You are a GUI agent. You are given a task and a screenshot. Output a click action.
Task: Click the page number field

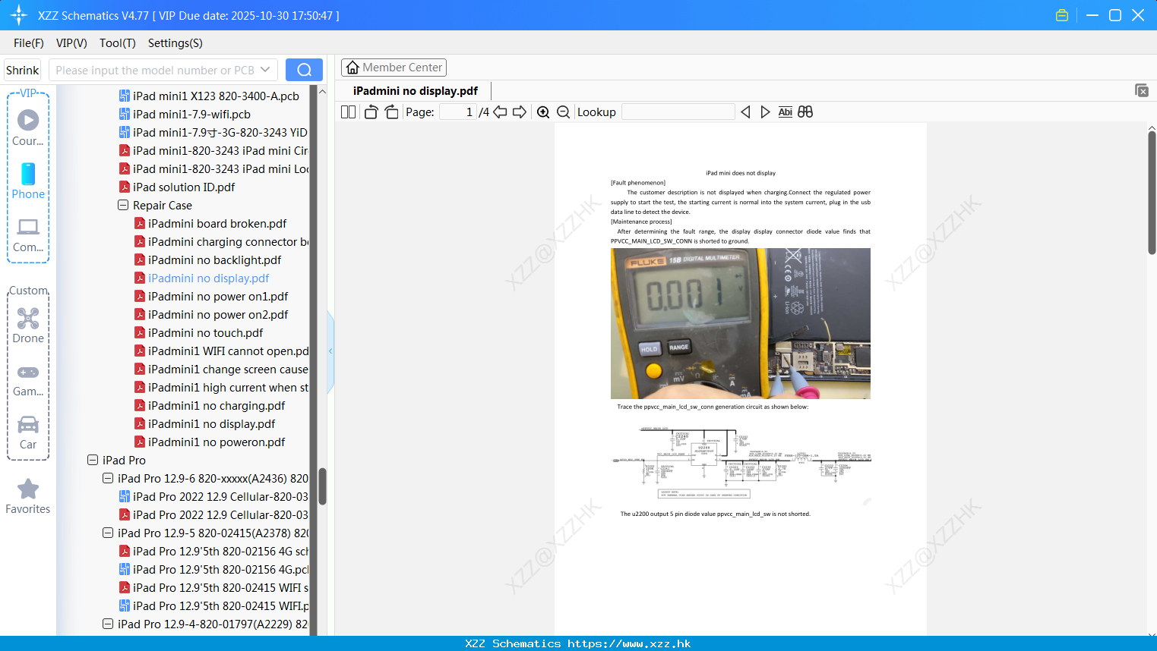458,112
